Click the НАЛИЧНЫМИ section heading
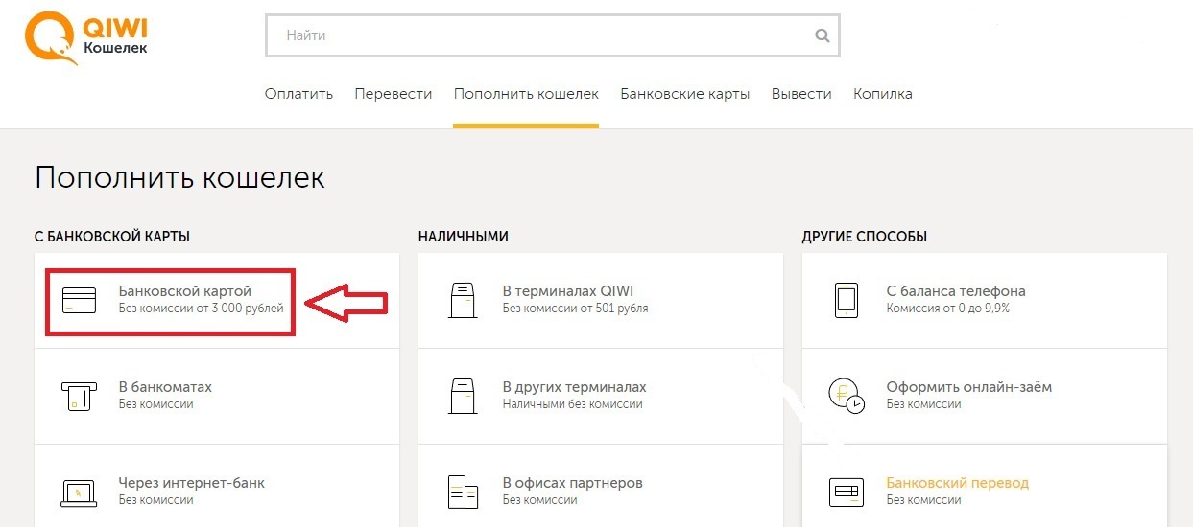Image resolution: width=1193 pixels, height=527 pixels. pyautogui.click(x=464, y=237)
